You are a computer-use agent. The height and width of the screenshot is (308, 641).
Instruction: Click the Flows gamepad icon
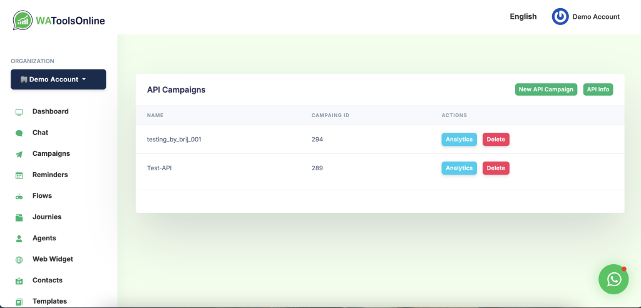point(19,197)
